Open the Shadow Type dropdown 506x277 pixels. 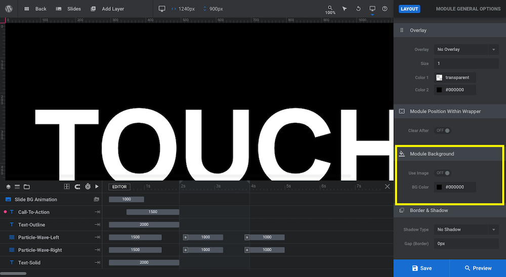pos(467,229)
